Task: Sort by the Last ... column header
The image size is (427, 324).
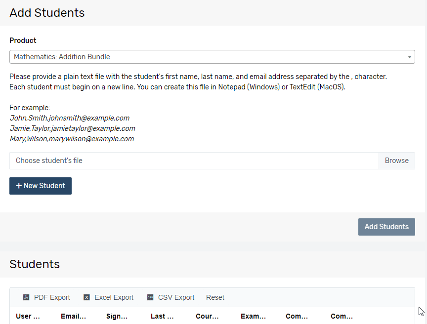Action: pyautogui.click(x=162, y=316)
